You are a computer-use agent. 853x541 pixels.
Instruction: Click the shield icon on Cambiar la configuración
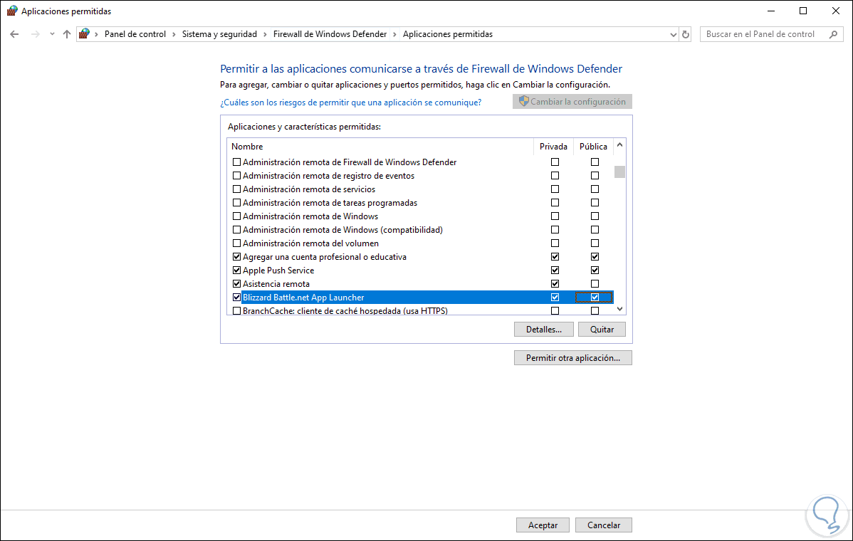523,101
